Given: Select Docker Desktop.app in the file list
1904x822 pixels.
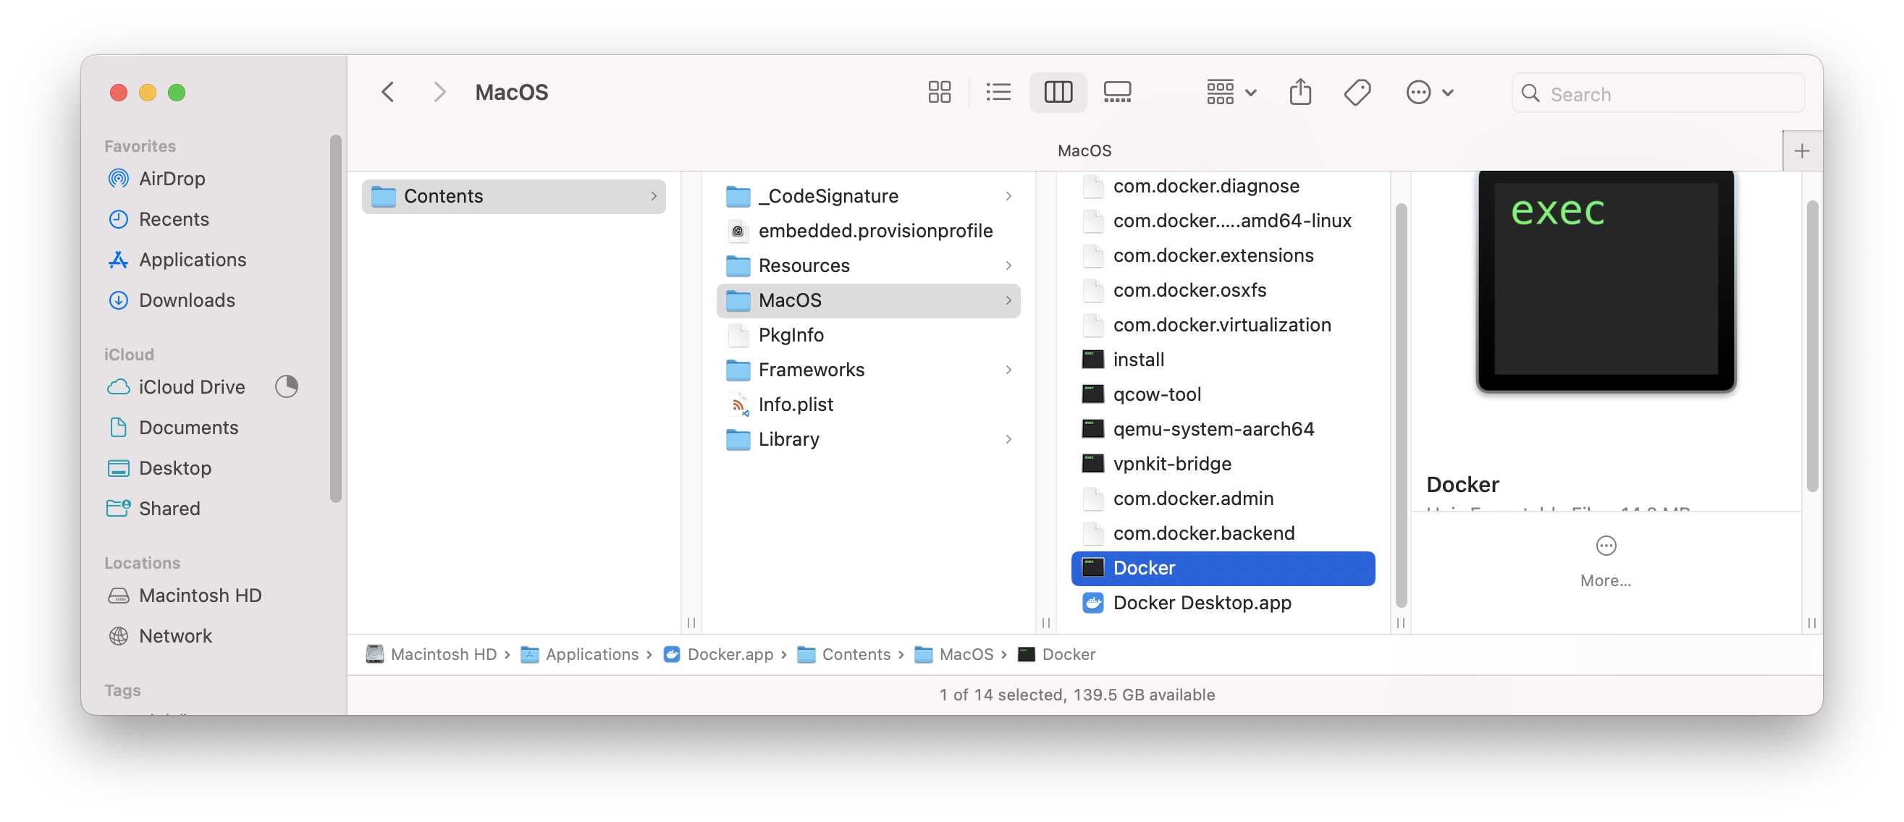Looking at the screenshot, I should coord(1202,603).
